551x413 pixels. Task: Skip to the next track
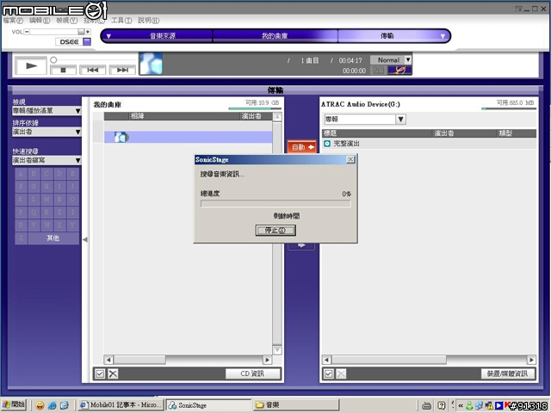(122, 70)
